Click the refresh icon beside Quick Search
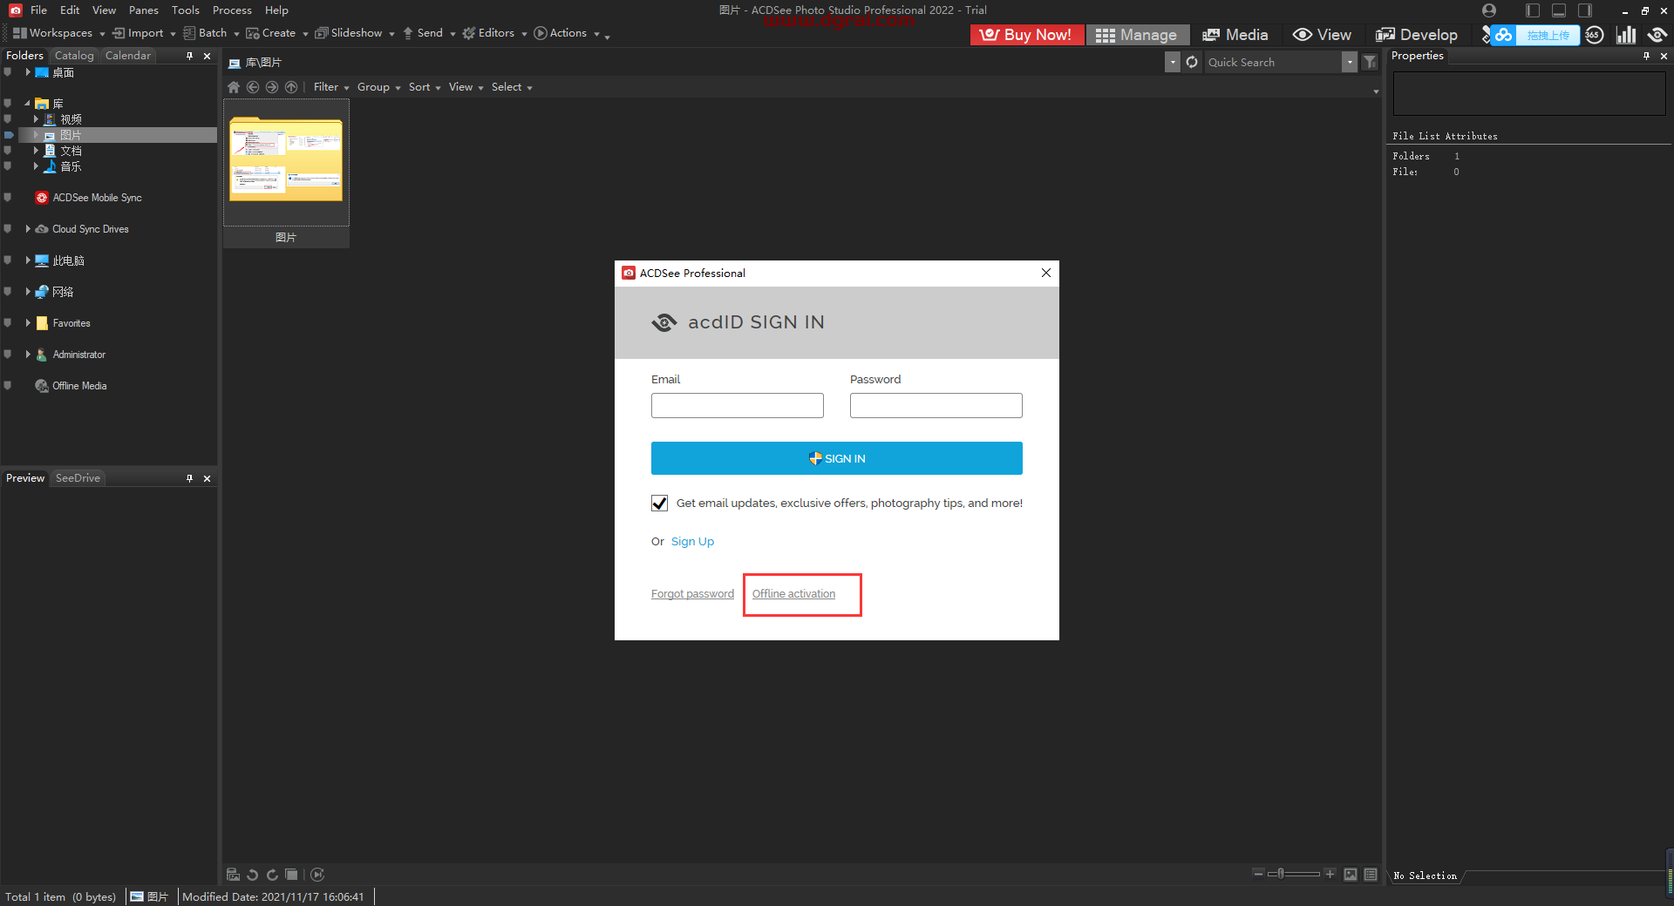 pyautogui.click(x=1192, y=62)
